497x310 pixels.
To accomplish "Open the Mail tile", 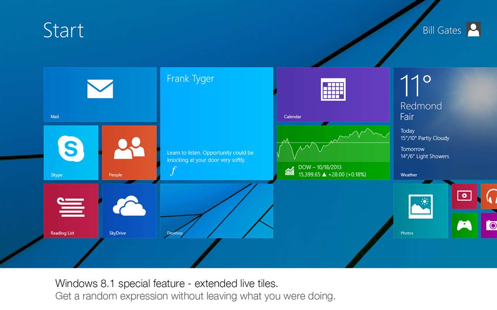I will click(x=100, y=95).
